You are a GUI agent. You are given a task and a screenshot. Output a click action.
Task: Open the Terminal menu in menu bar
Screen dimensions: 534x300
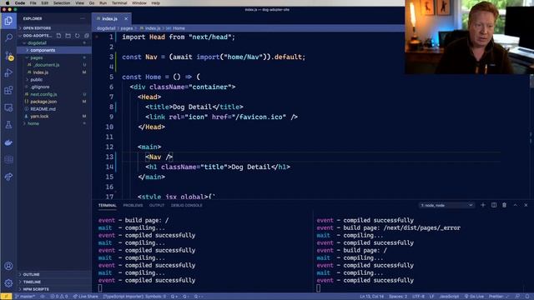click(119, 2)
